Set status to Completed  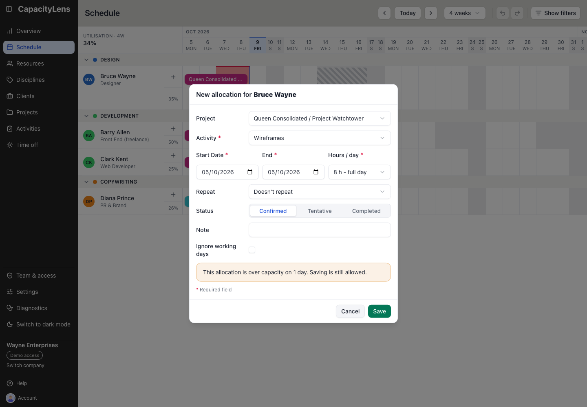pyautogui.click(x=366, y=211)
